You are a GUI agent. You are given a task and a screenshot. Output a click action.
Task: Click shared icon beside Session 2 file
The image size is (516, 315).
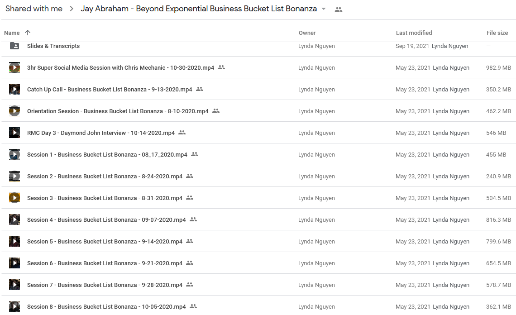[190, 176]
